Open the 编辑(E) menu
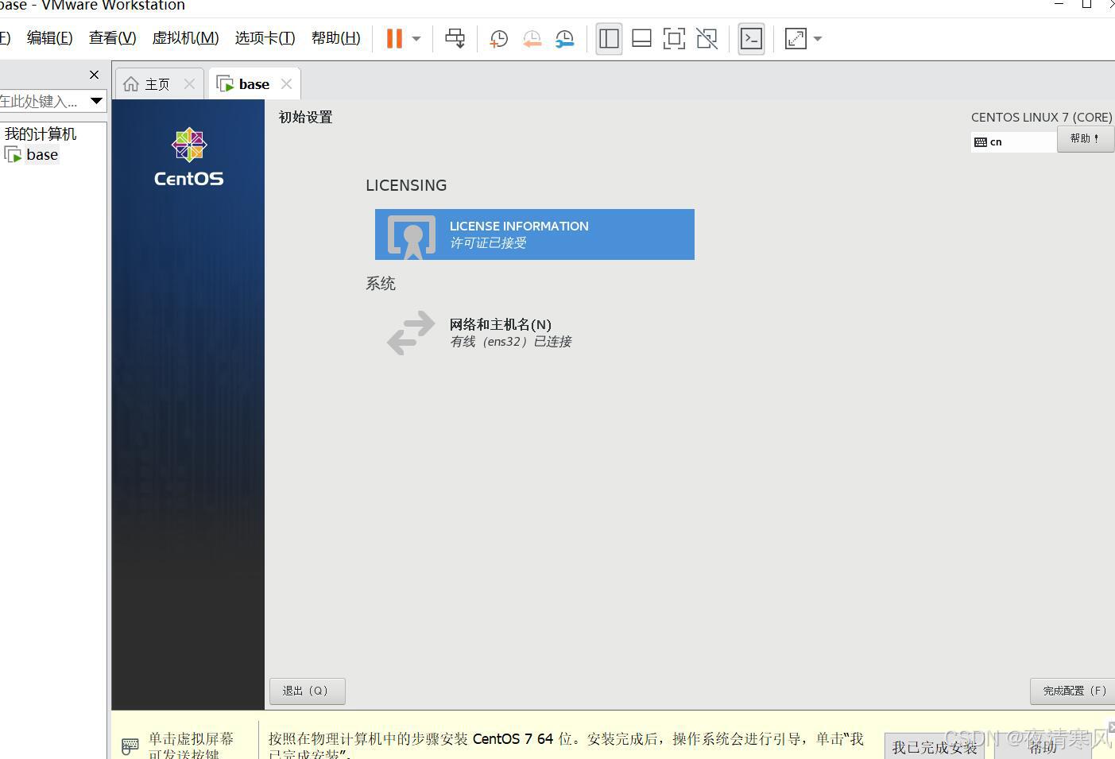This screenshot has width=1115, height=759. pos(49,38)
